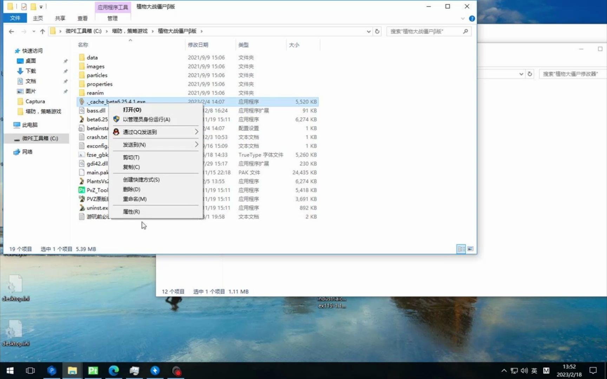This screenshot has width=607, height=379.
Task: Open the Explorer help icon
Action: pyautogui.click(x=472, y=19)
